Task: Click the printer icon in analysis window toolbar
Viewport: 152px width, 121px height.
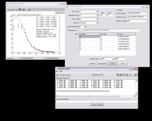Action: point(127,75)
